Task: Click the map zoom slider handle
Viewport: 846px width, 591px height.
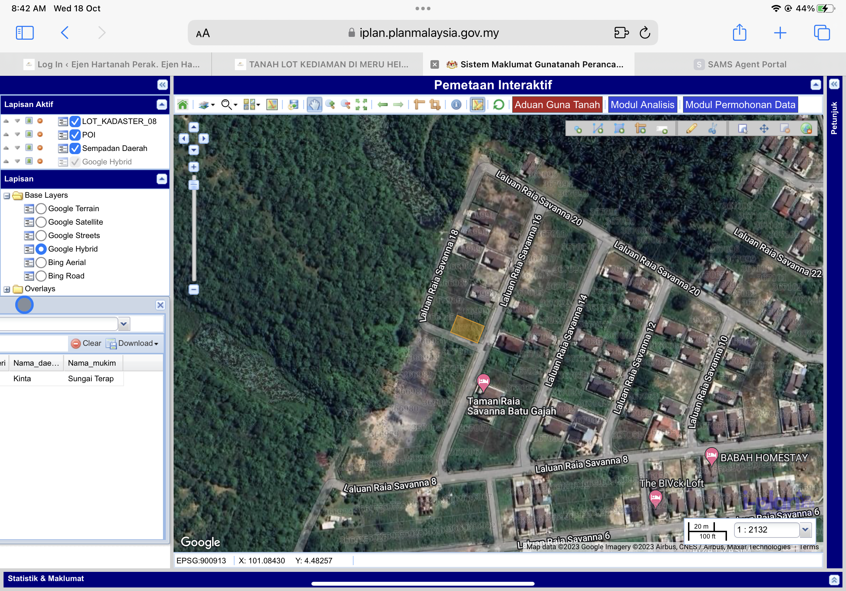Action: point(194,184)
